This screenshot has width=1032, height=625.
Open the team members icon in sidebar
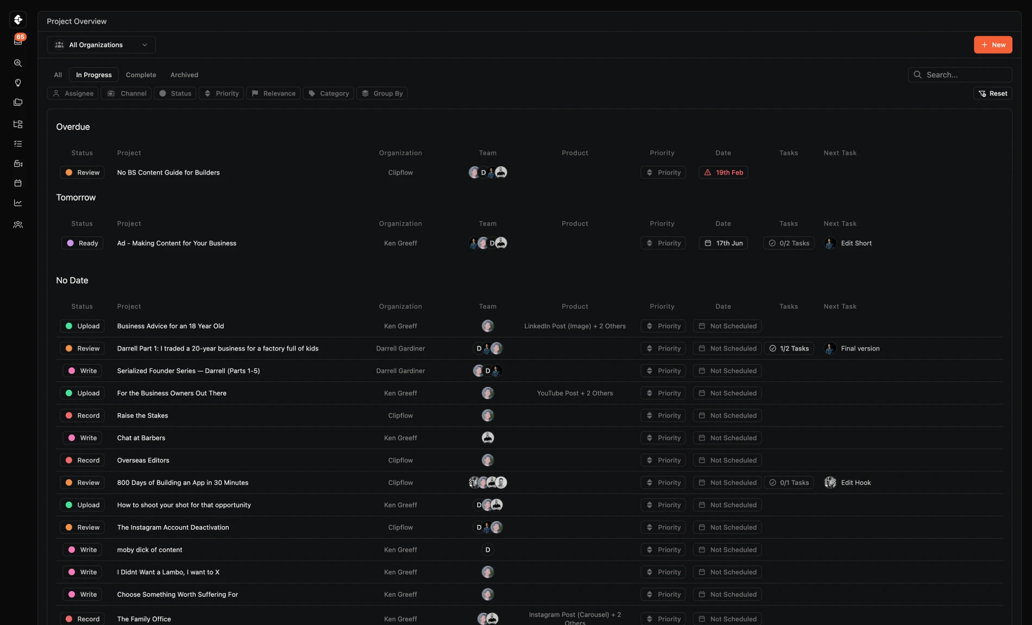click(x=18, y=224)
